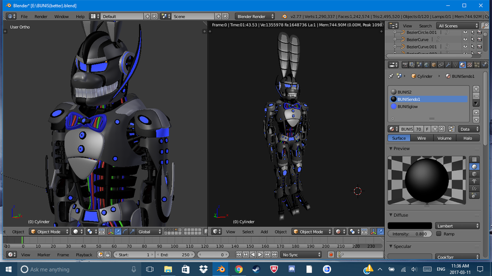Open the All Scenes outliner dropdown
This screenshot has width=492, height=276.
click(x=458, y=26)
